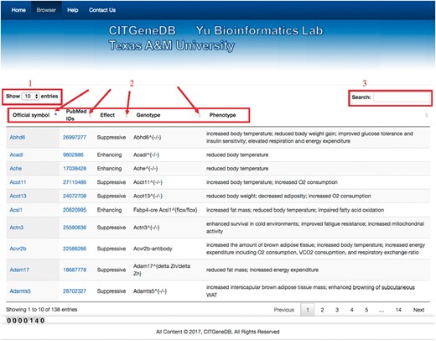This screenshot has height=341, width=436.
Task: Go to pagination page 3
Action: pyautogui.click(x=337, y=310)
